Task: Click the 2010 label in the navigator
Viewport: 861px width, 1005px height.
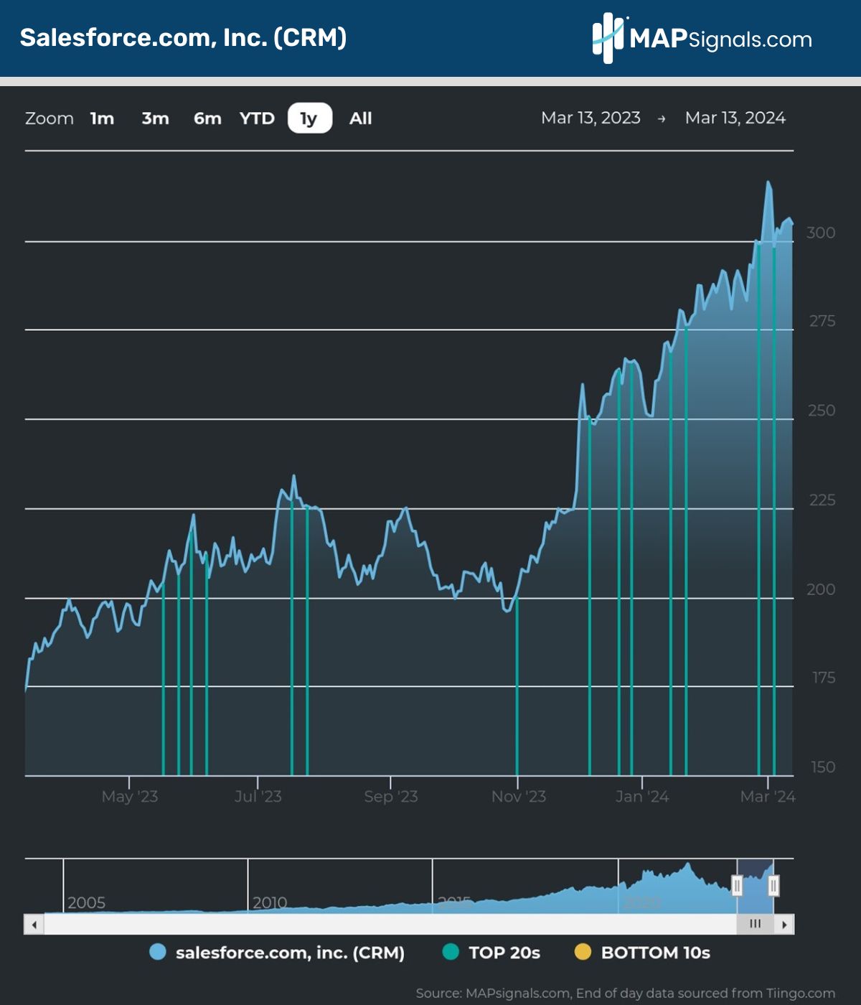Action: coord(270,902)
